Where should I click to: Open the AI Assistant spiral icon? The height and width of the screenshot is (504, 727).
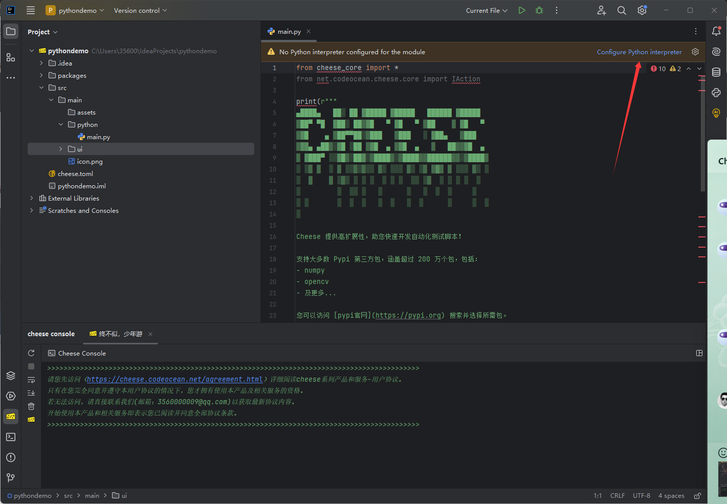(x=716, y=52)
